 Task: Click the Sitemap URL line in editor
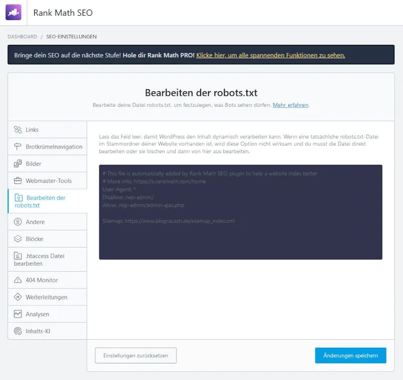coord(169,221)
